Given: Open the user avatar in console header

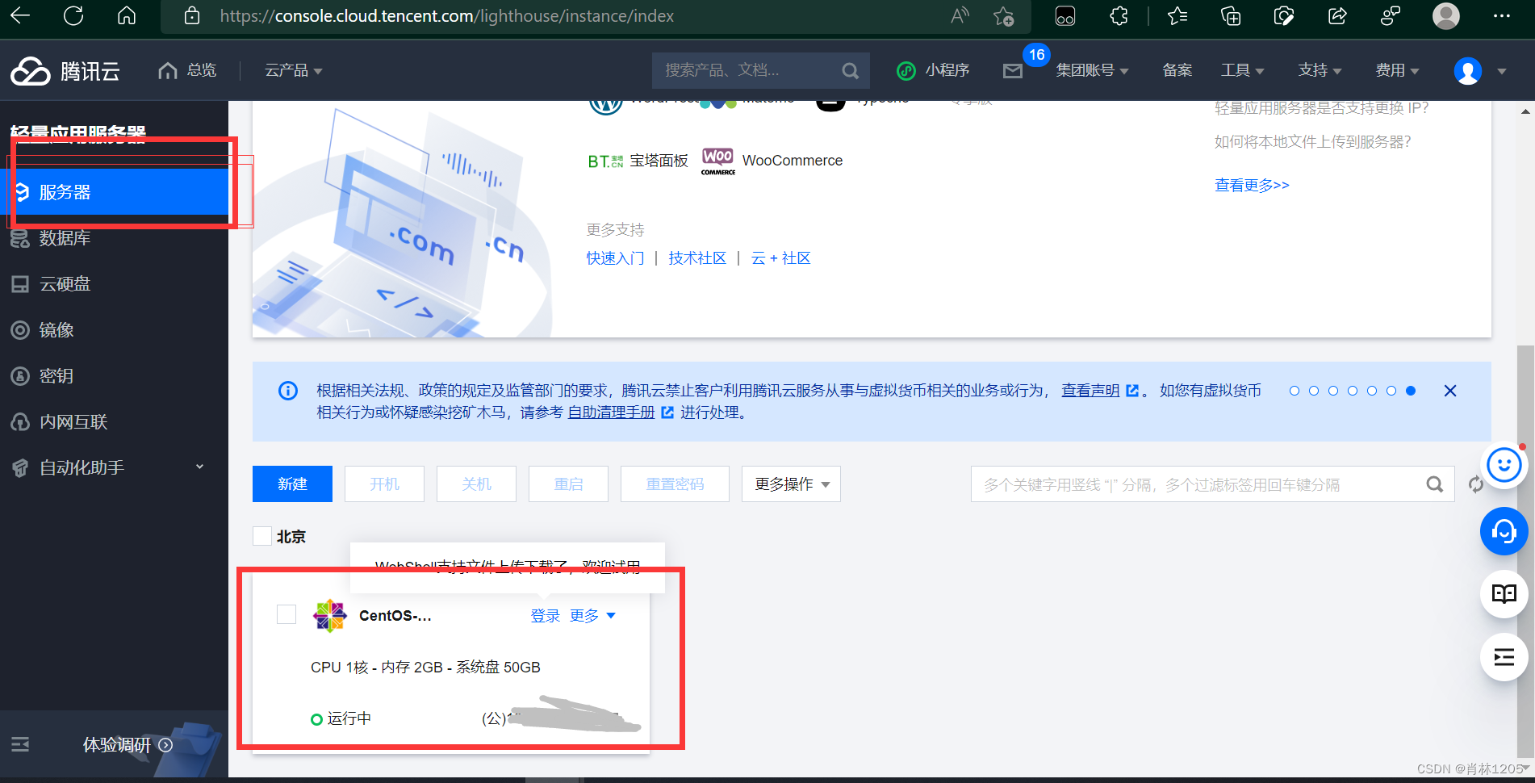Looking at the screenshot, I should (x=1467, y=71).
